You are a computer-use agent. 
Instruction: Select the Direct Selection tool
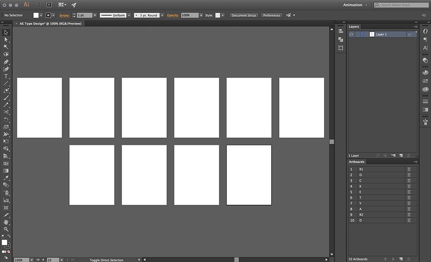click(x=6, y=39)
